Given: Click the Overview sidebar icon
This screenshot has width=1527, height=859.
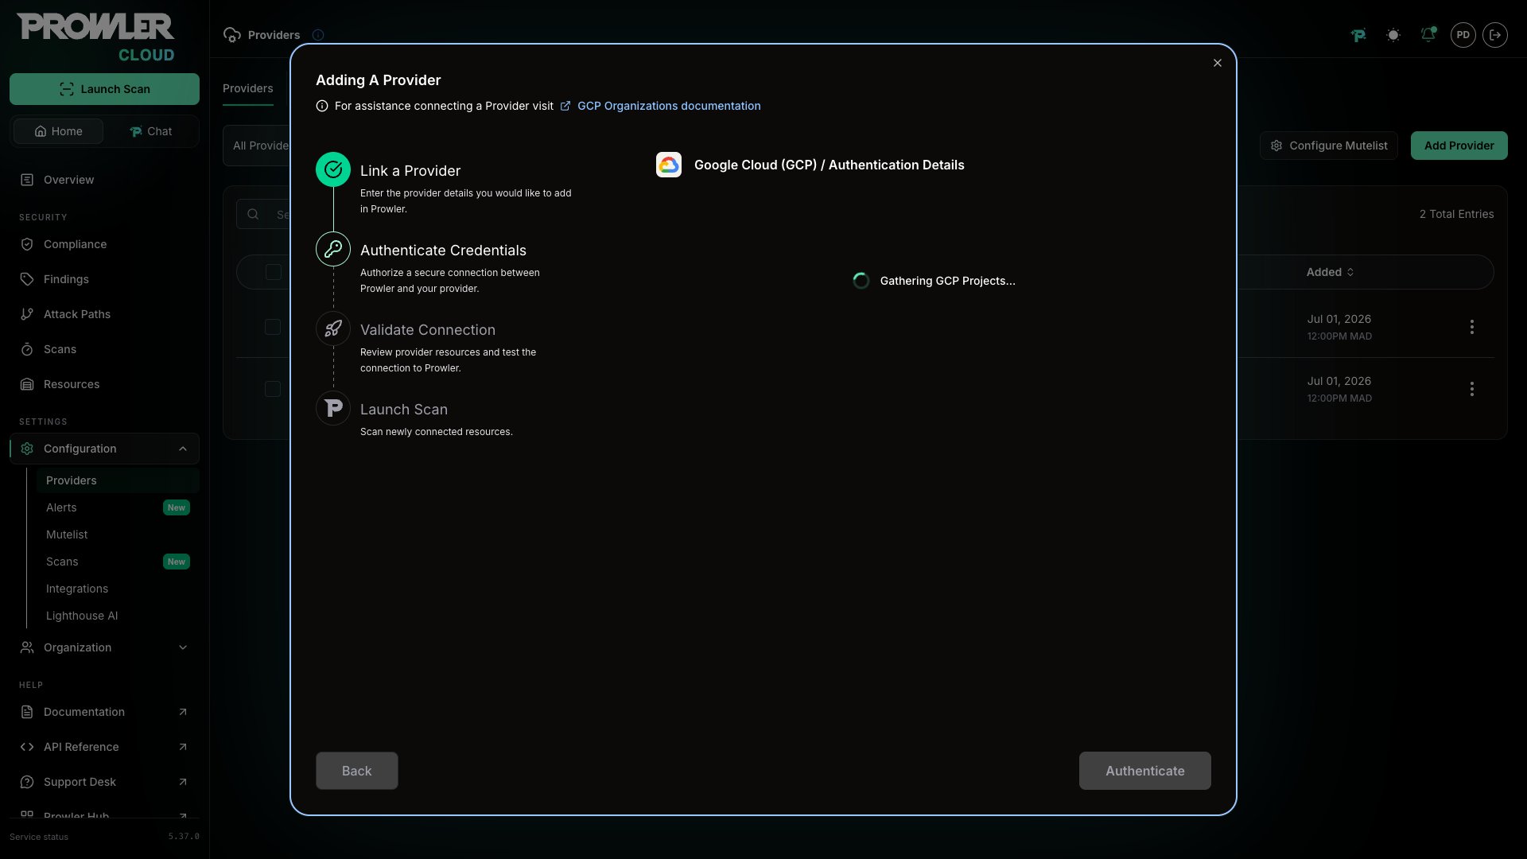Looking at the screenshot, I should tap(27, 180).
